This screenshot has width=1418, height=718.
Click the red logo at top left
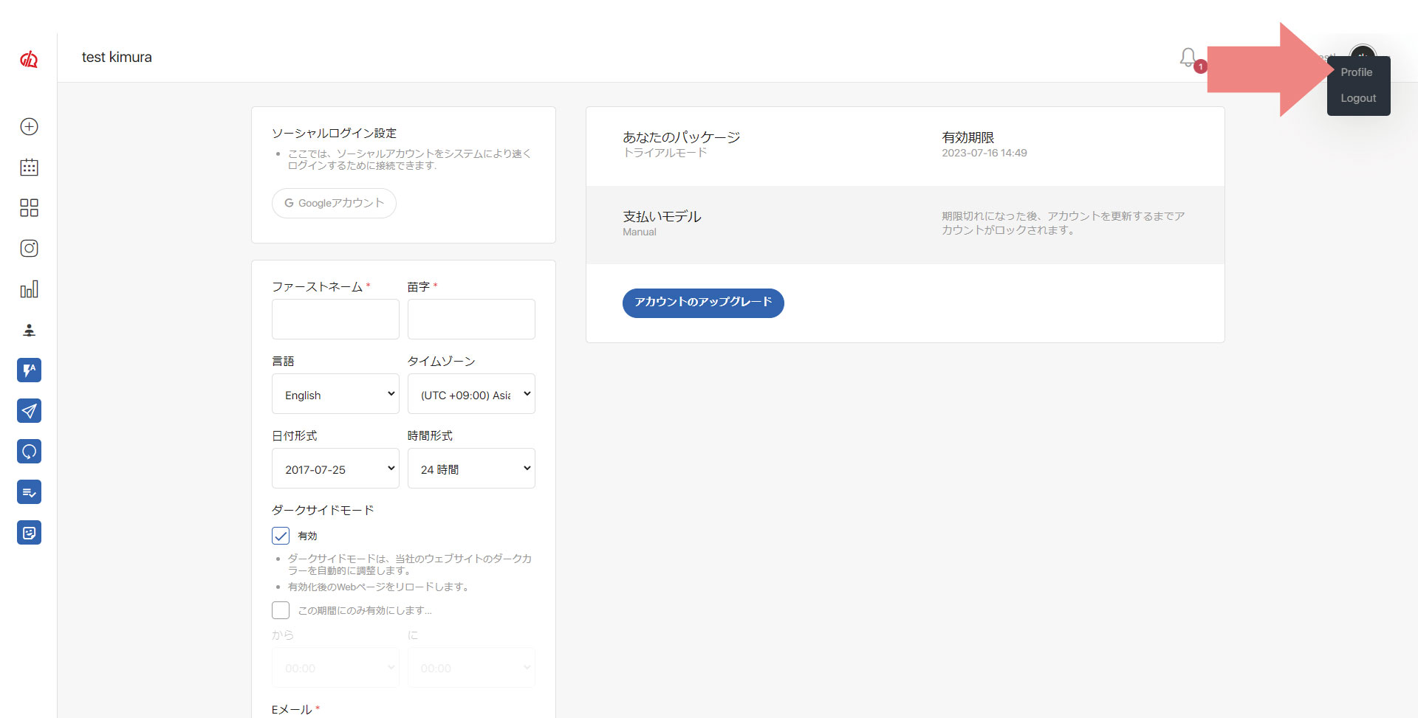pyautogui.click(x=29, y=59)
